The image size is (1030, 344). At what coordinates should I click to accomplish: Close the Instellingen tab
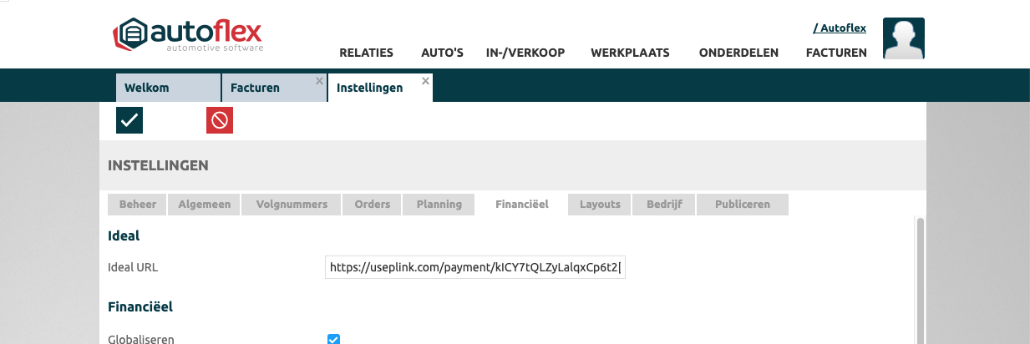tap(425, 81)
